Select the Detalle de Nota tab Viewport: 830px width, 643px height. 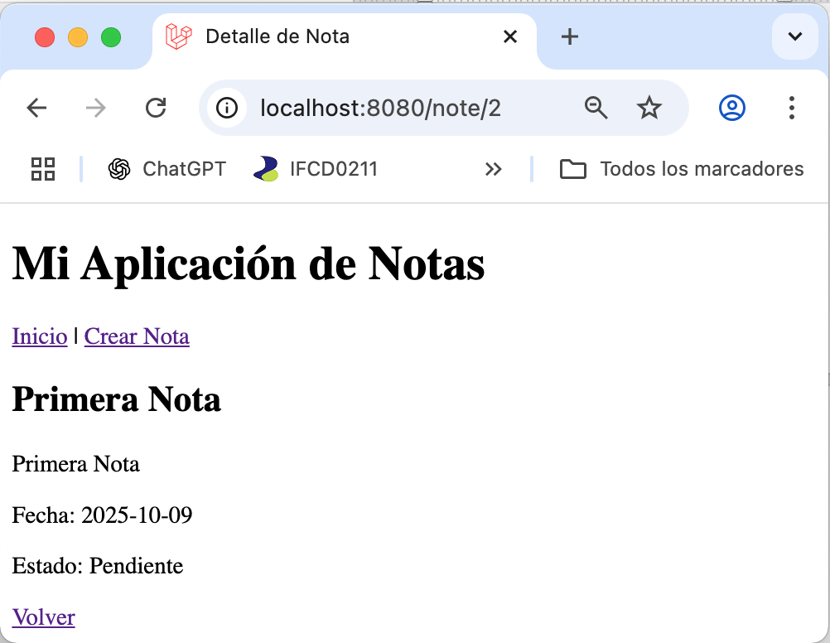(x=277, y=36)
